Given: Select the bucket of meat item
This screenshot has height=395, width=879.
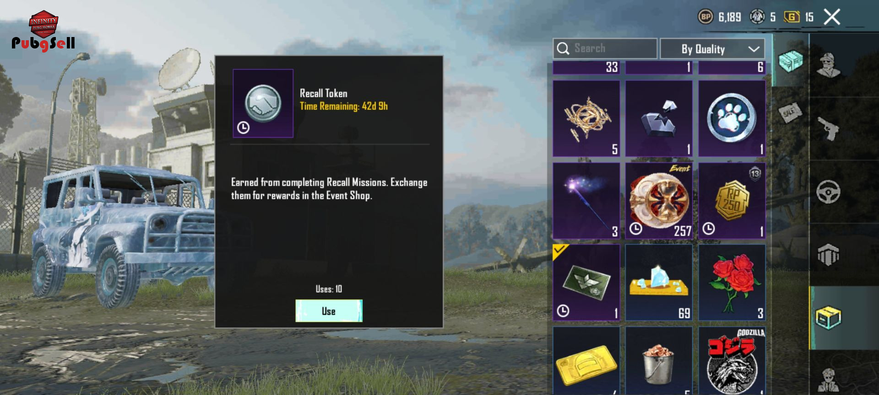Looking at the screenshot, I should [659, 361].
